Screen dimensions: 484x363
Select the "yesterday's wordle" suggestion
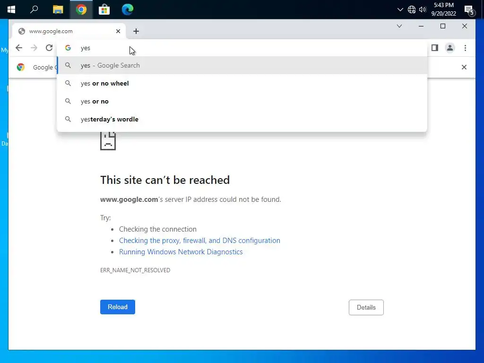242,119
